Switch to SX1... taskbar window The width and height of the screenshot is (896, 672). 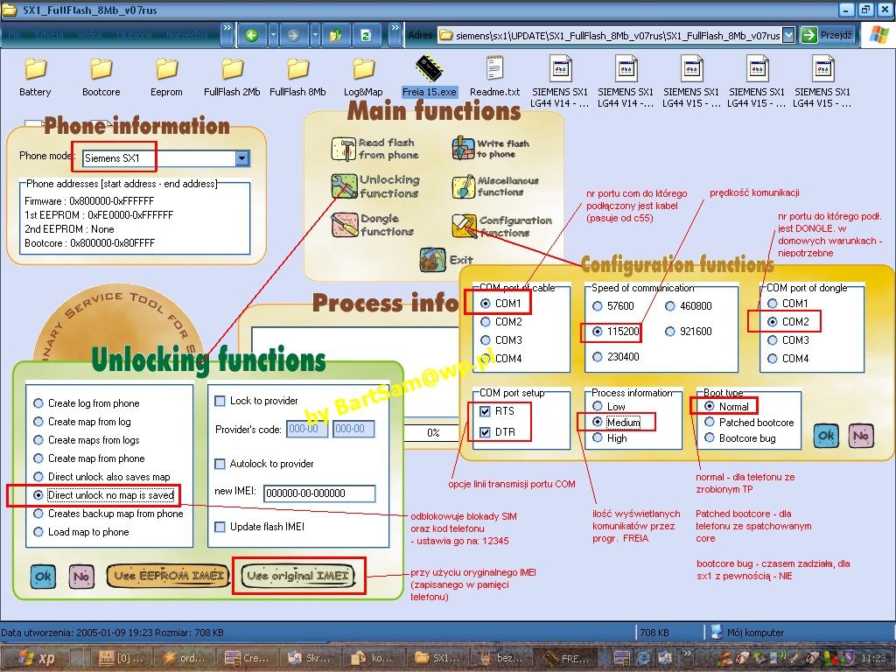tap(439, 658)
